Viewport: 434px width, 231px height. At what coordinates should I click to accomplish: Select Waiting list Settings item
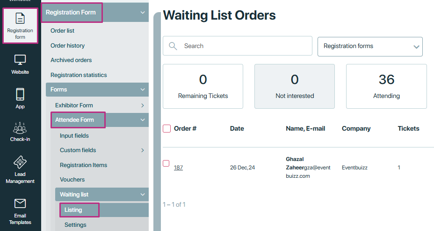(75, 224)
